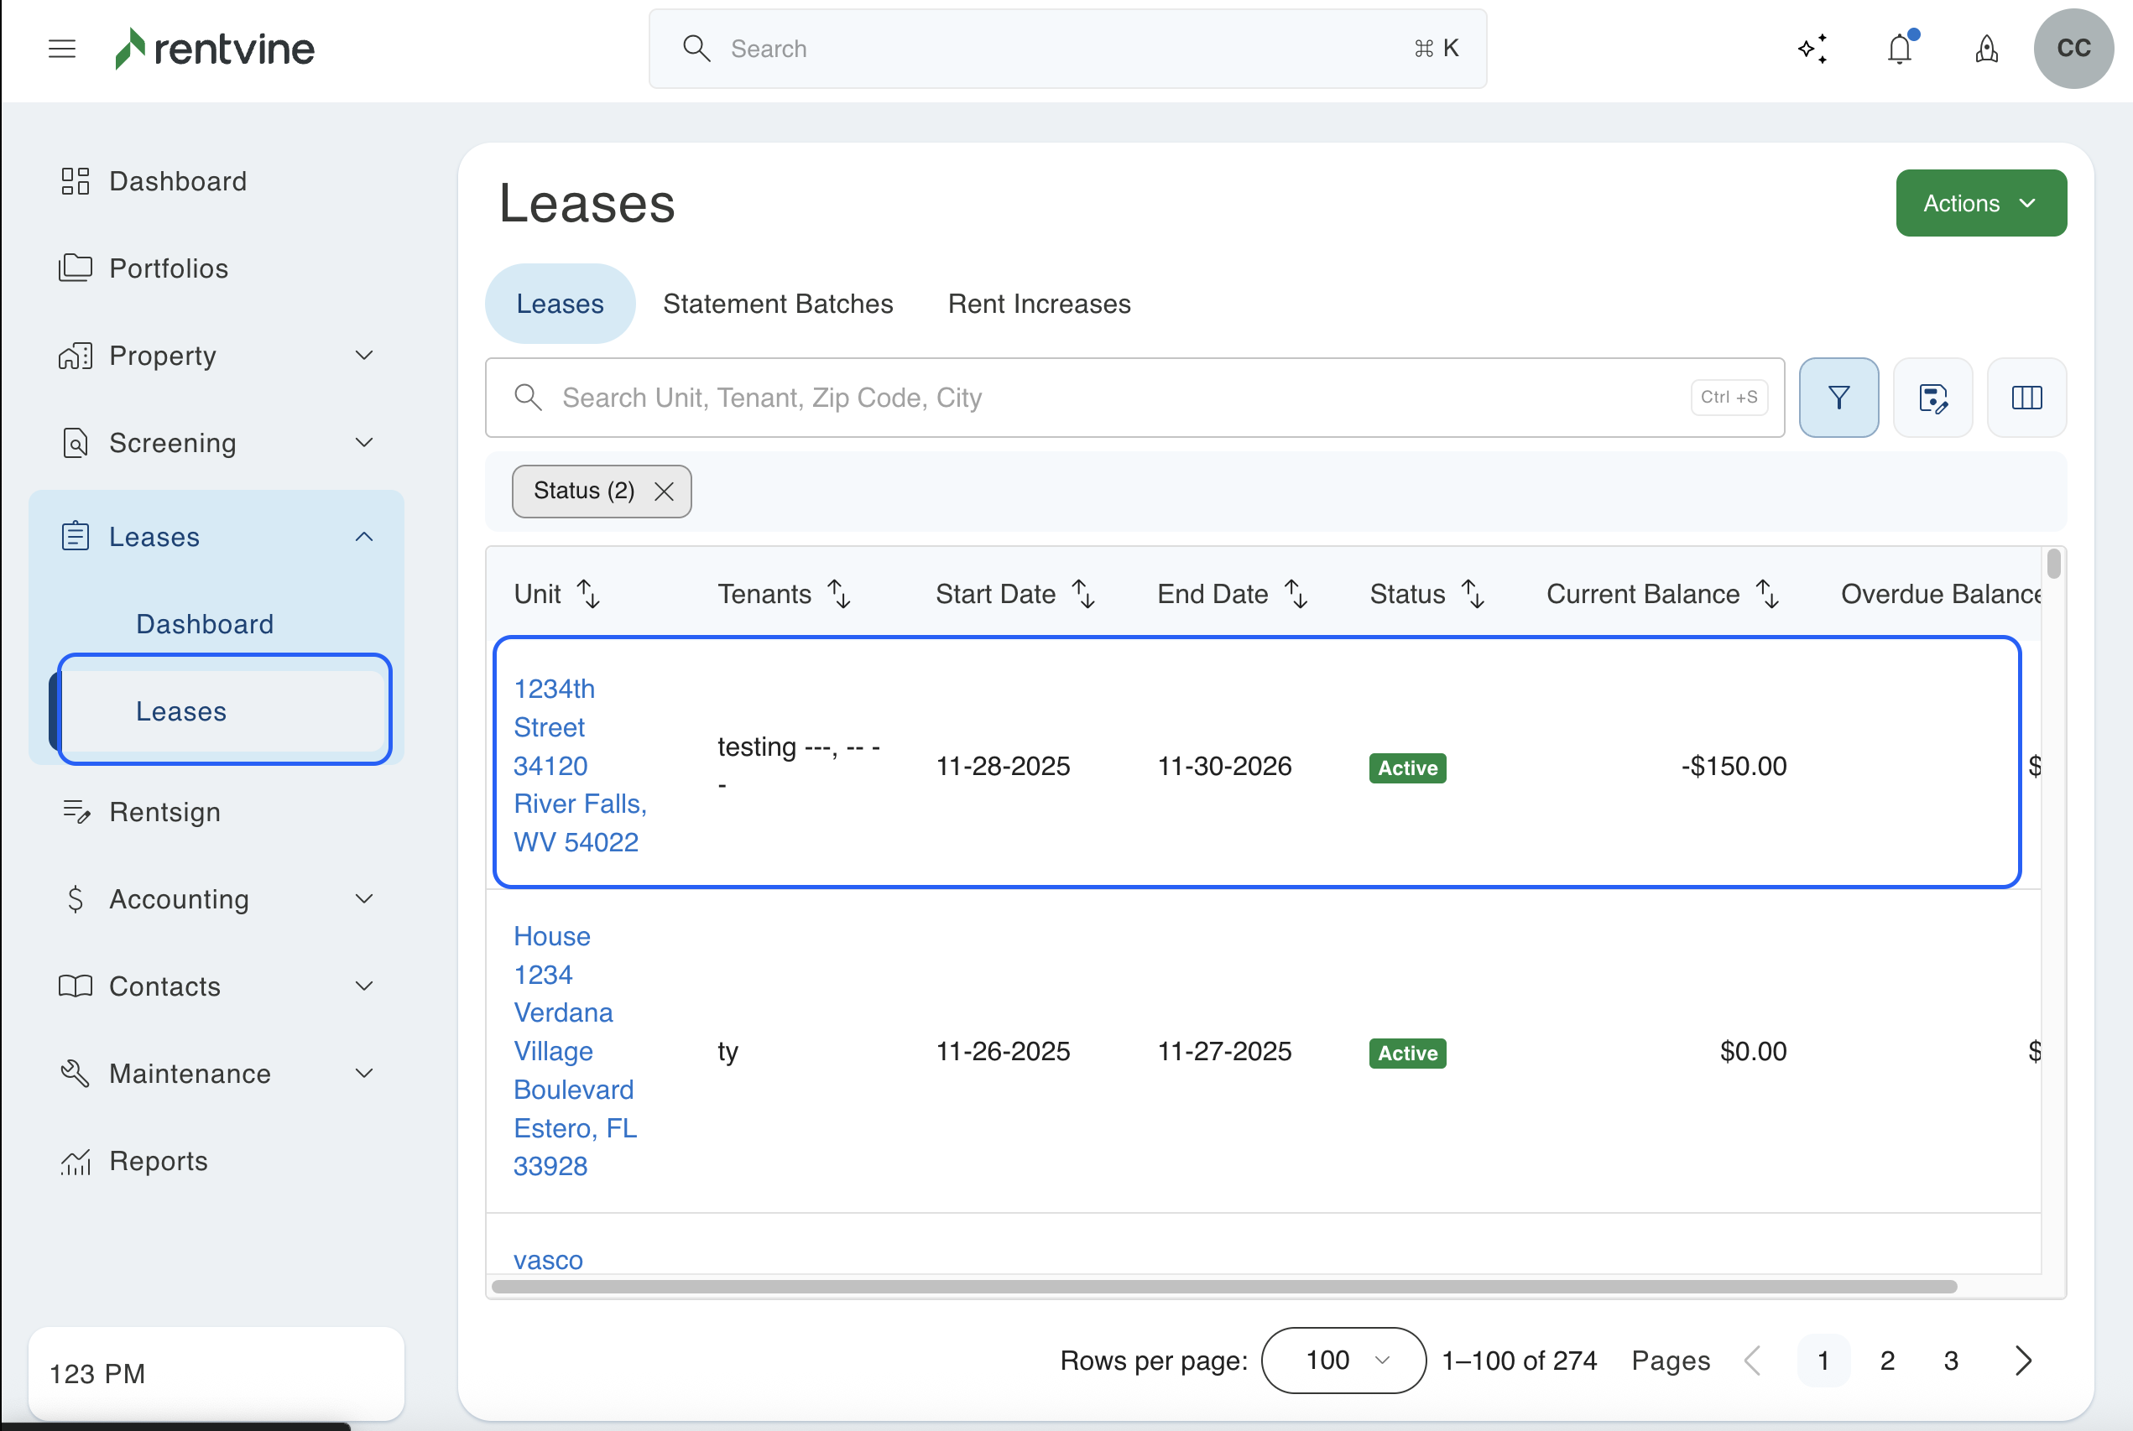Go to page 2

pos(1887,1360)
